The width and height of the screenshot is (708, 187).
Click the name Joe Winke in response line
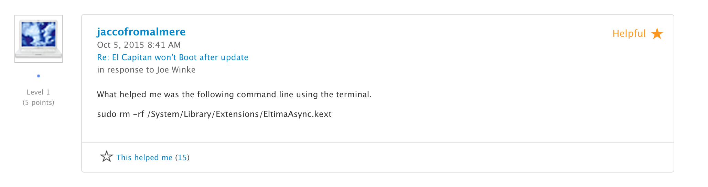[x=176, y=70]
